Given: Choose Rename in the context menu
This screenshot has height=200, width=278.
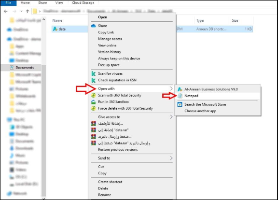Looking at the screenshot, I should coord(104,195).
